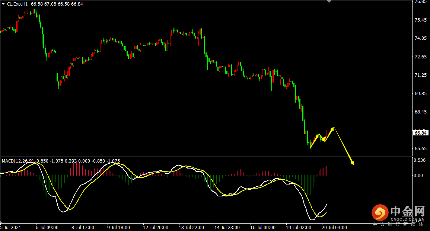
Task: Click the divider between price chart and MACD
Action: 205,156
